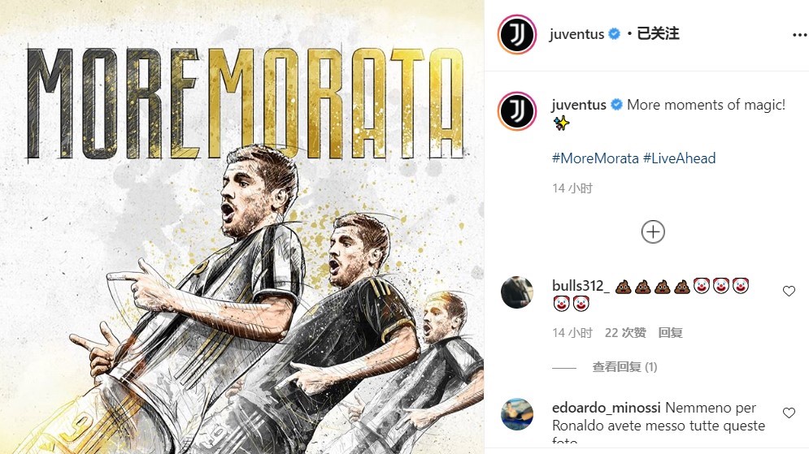Click the edoardo_minossi username

pos(607,408)
